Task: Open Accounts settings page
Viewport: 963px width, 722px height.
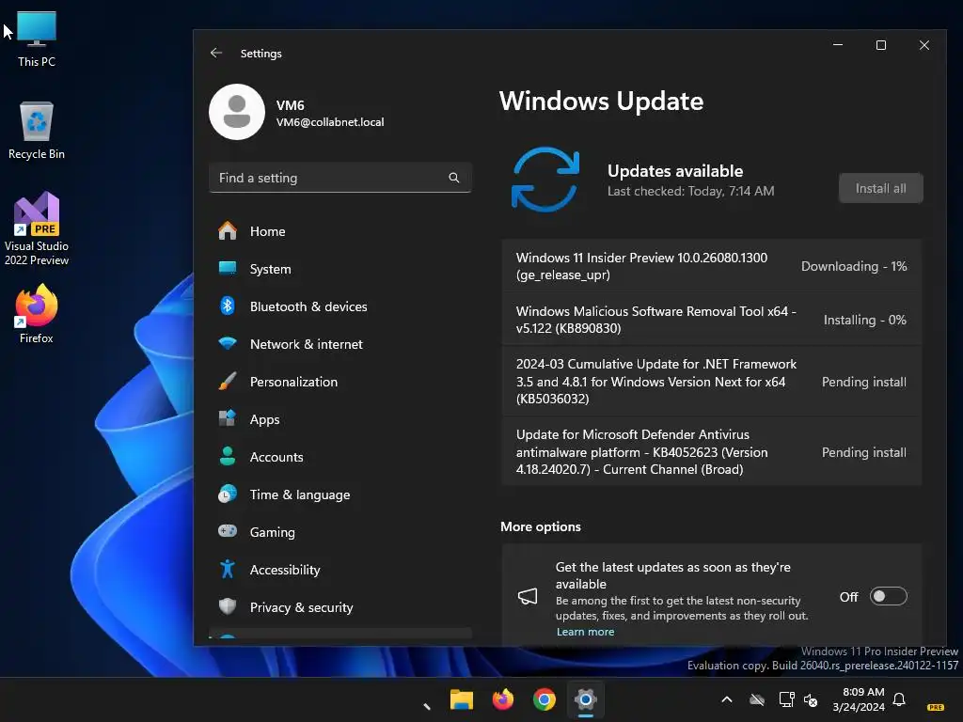Action: [339, 456]
